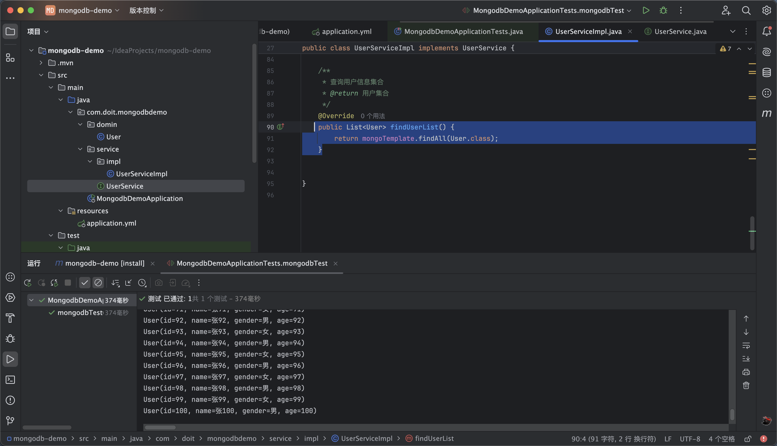The height and width of the screenshot is (446, 777).
Task: Open the Database tool window icon
Action: tap(766, 72)
